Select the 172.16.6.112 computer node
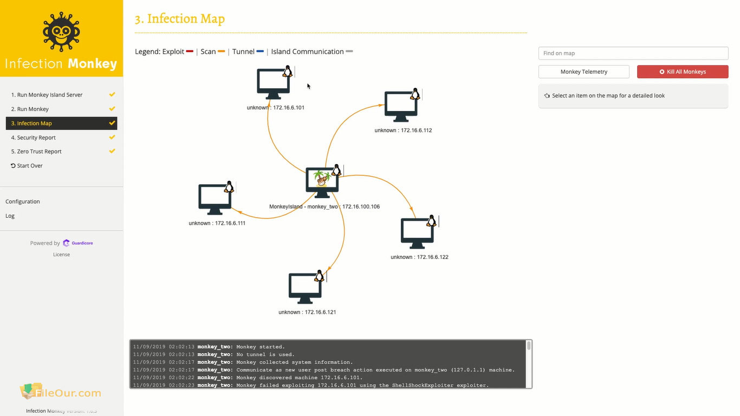 401,107
